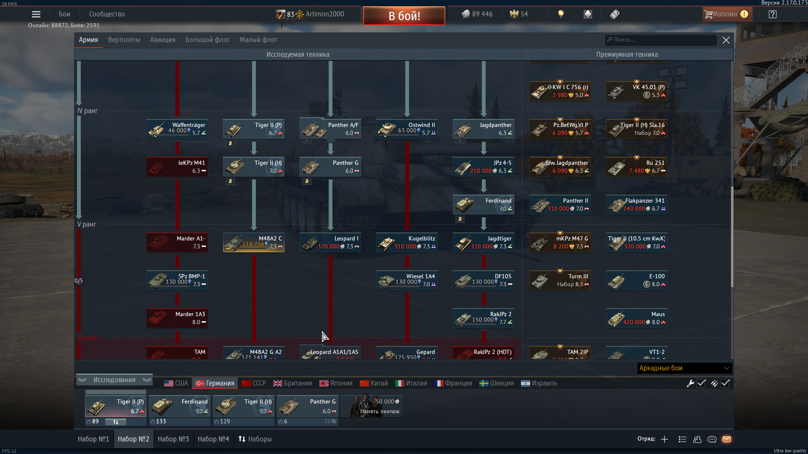Select the Израиль nation tab
Image resolution: width=808 pixels, height=454 pixels.
pos(539,383)
